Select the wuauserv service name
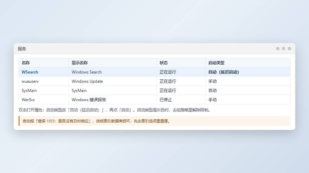 [30, 81]
